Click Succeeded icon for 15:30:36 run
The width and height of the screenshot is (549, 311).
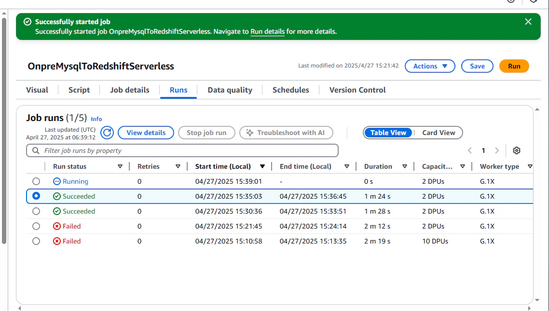(57, 211)
